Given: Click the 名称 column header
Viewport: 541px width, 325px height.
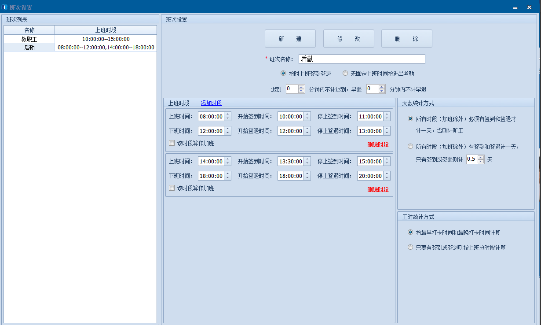Looking at the screenshot, I should click(x=29, y=30).
